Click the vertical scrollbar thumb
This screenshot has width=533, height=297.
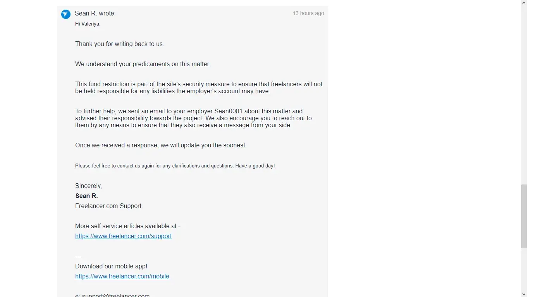point(524,216)
